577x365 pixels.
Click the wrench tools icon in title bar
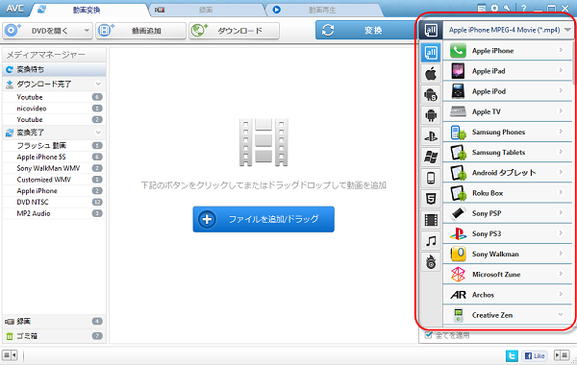pyautogui.click(x=507, y=8)
